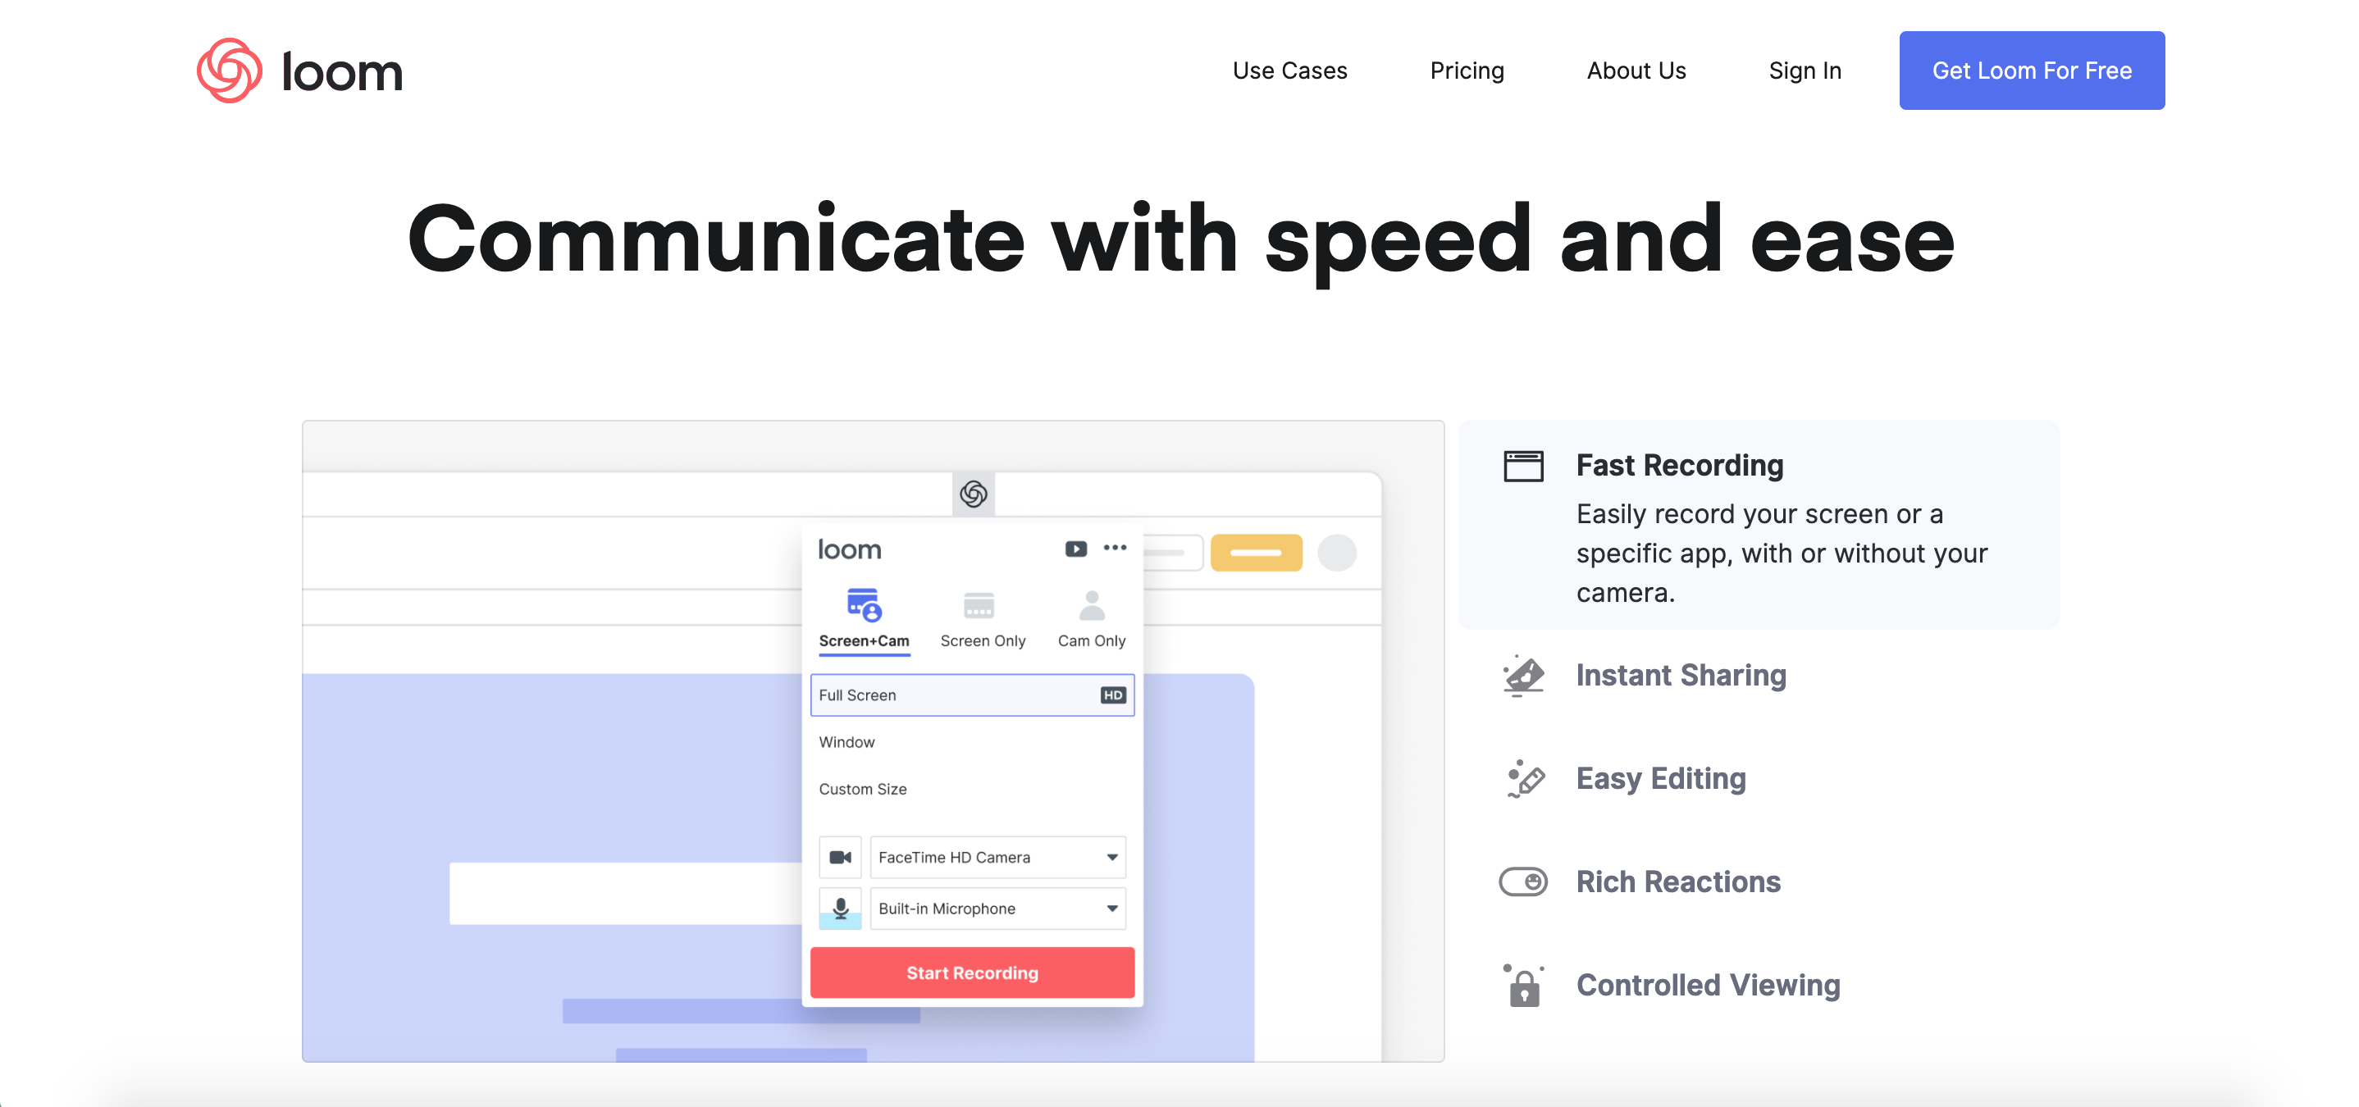This screenshot has width=2359, height=1107.
Task: Click the Fast Recording window icon
Action: (1523, 466)
